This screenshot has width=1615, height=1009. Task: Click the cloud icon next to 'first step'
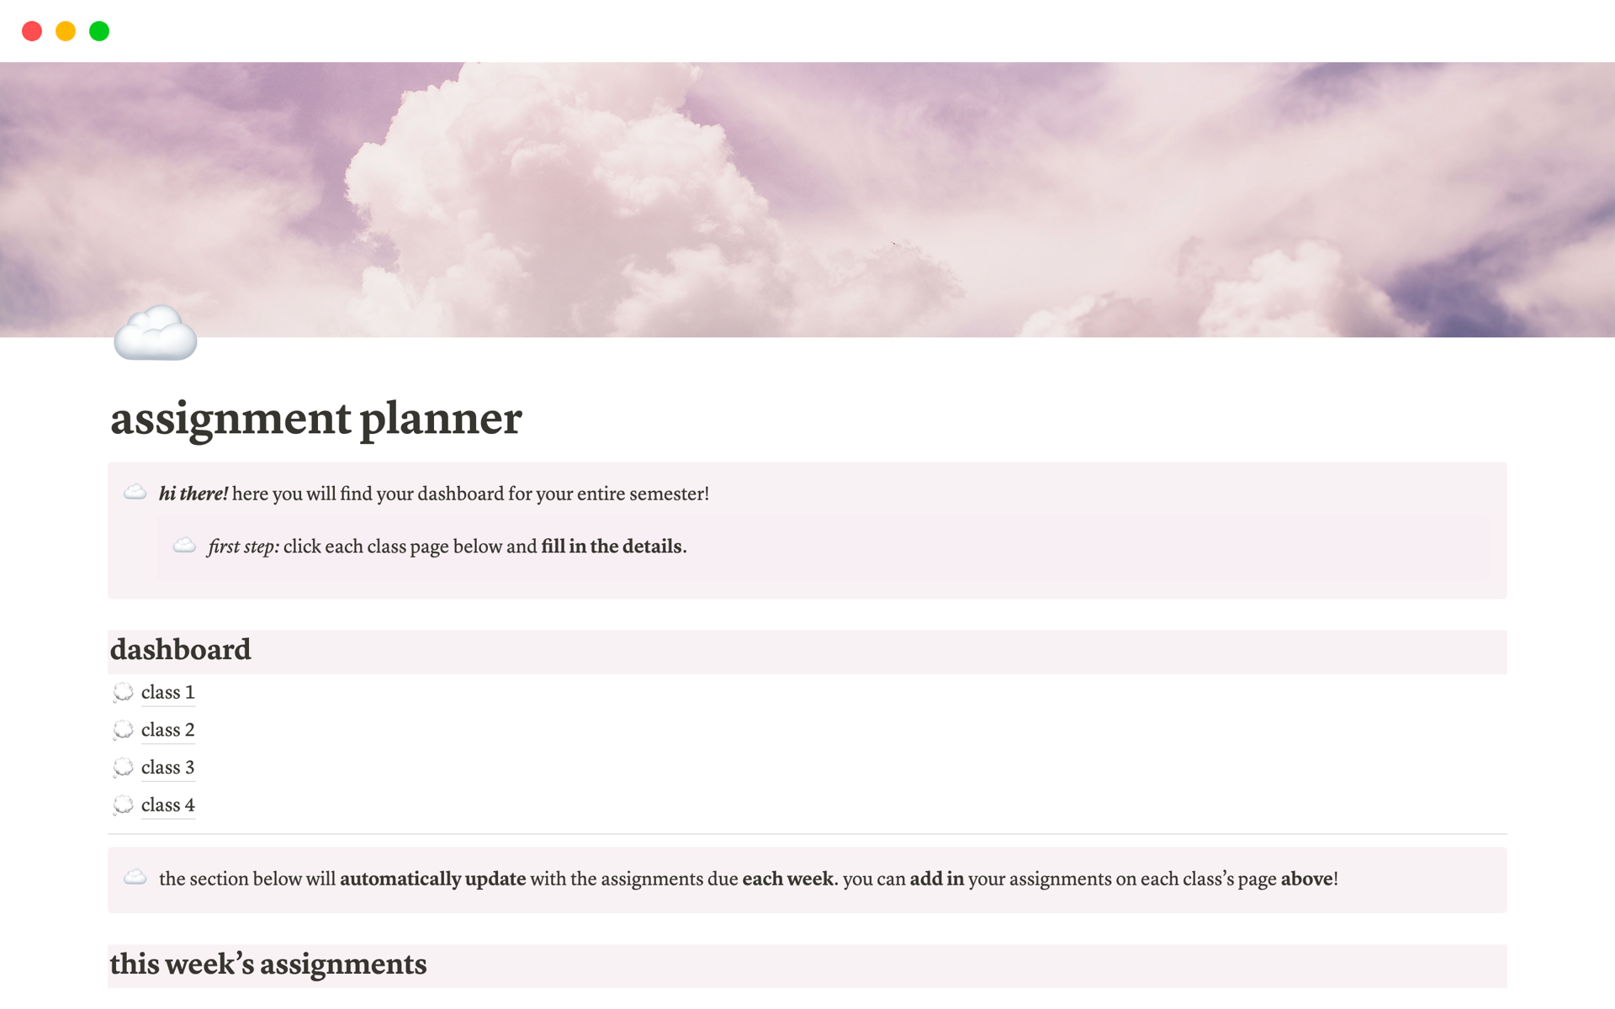tap(185, 544)
